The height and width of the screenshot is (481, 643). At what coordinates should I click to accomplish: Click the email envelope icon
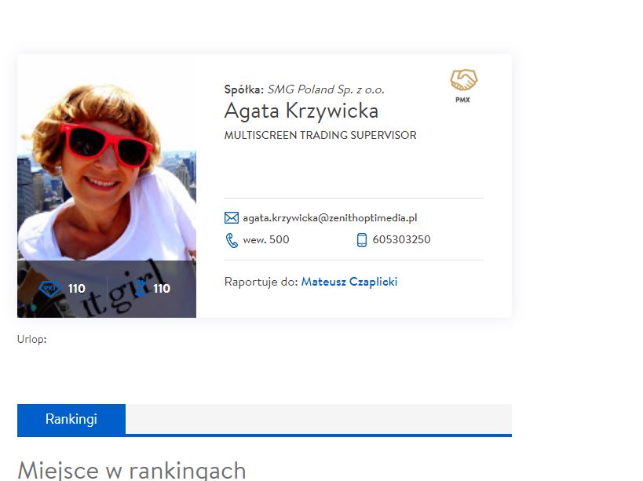[232, 217]
